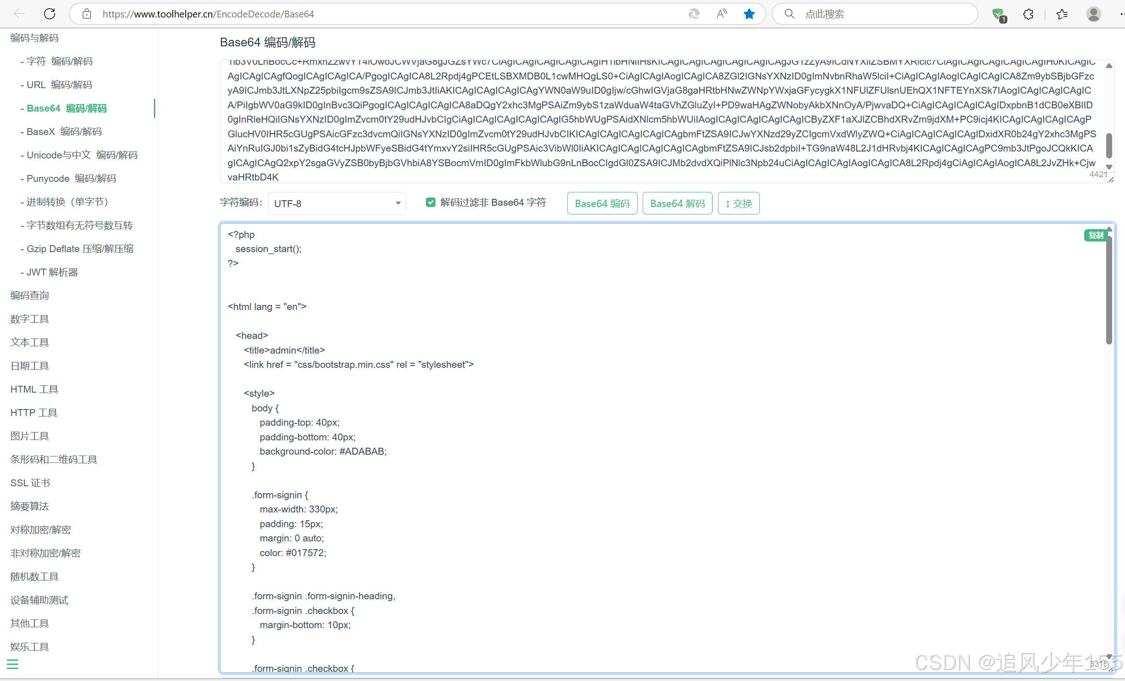Screen dimensions: 1125x681
Task: Open the user profile avatar icon
Action: 1093,14
